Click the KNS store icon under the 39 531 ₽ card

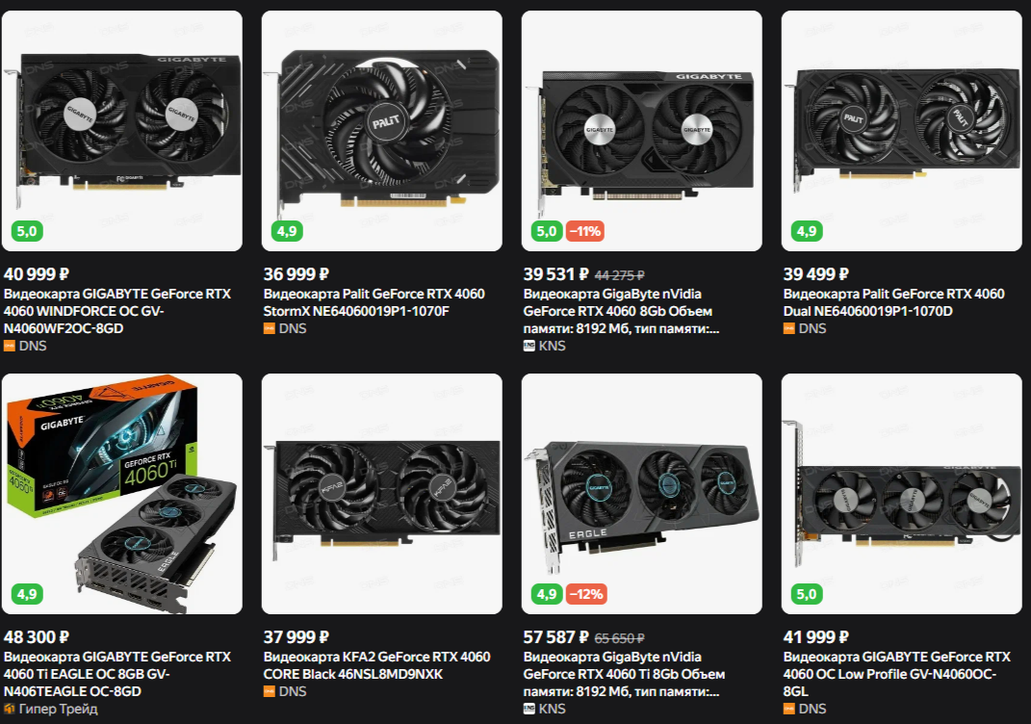(x=528, y=346)
